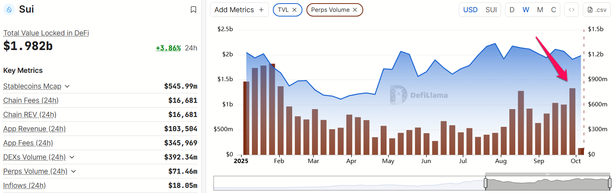614x193 pixels.
Task: Select the monthly (M) interval
Action: 540,10
